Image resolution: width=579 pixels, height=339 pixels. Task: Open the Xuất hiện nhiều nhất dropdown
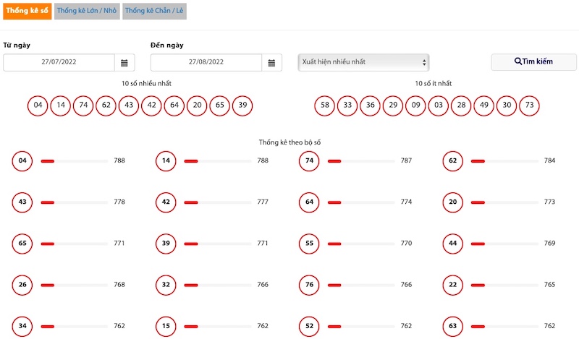coord(364,62)
